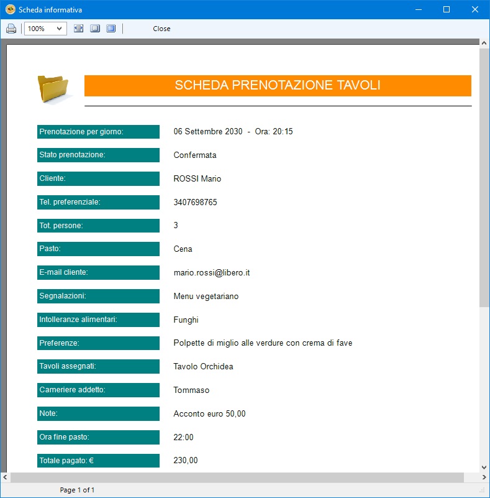Image resolution: width=490 pixels, height=498 pixels.
Task: Click the Close button in toolbar
Action: 161,29
